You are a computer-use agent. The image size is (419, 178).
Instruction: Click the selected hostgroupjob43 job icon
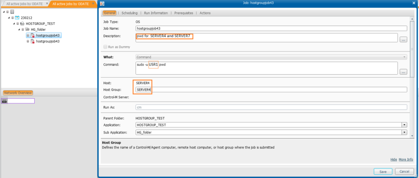(33, 35)
